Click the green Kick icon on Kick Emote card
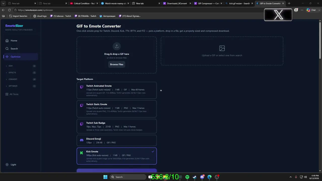The height and width of the screenshot is (181, 322). point(82,153)
